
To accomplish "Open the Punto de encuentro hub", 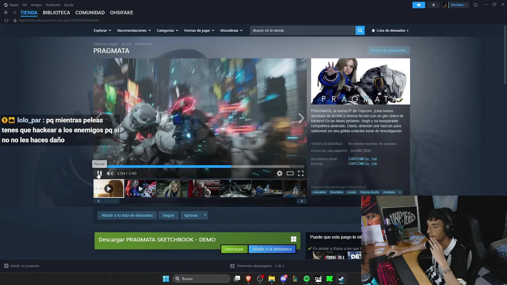I will (389, 50).
